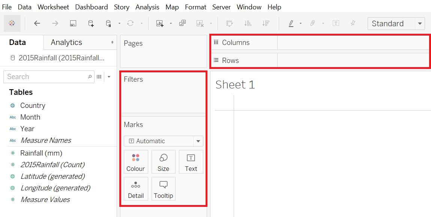Open the New Worksheet dropdown arrow
431x217 pixels.
pos(171,24)
